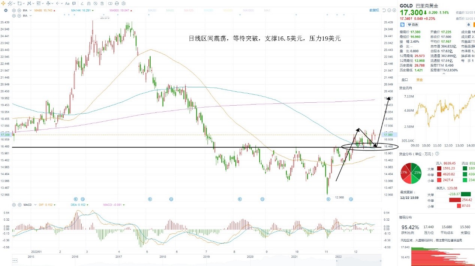Click help icon beside 资金分布 title
The image size is (475, 266).
point(437,154)
